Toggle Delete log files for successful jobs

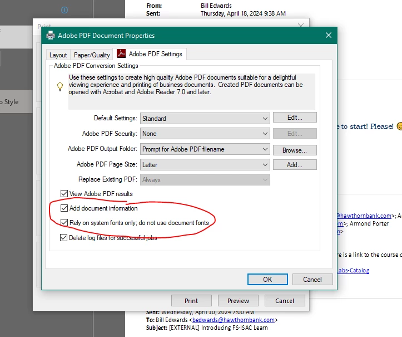(63, 238)
